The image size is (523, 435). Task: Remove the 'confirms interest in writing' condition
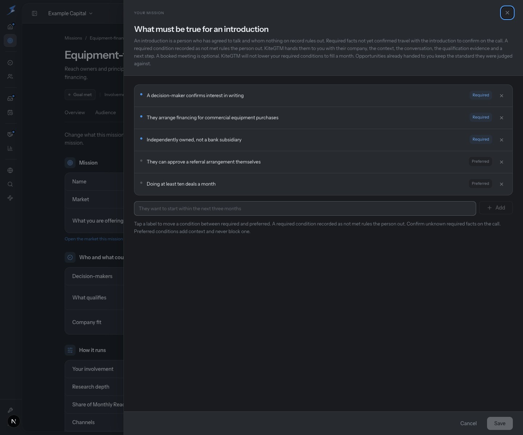point(502,96)
